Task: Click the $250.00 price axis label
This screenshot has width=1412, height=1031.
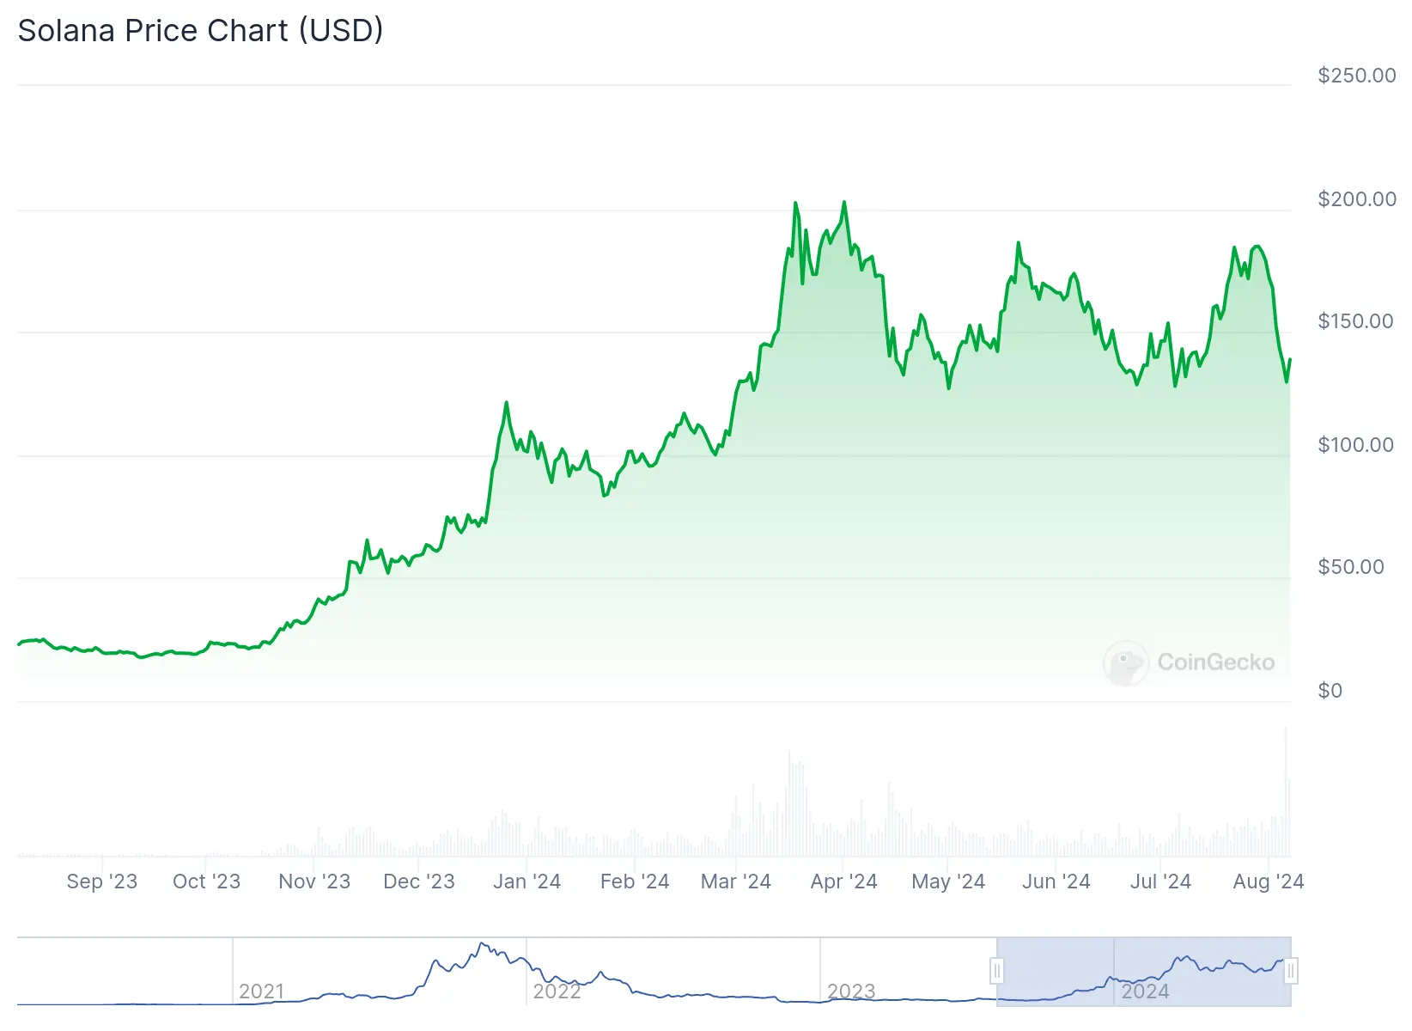Action: (x=1356, y=76)
